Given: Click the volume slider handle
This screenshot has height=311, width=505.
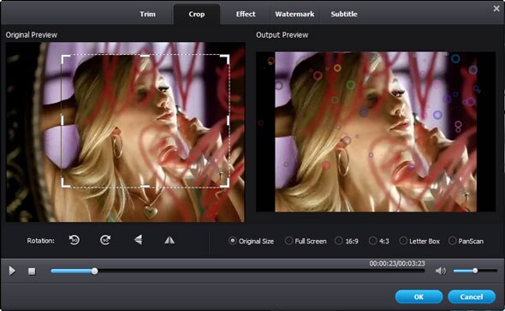Looking at the screenshot, I should click(x=475, y=271).
